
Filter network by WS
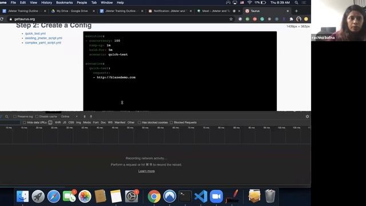(x=110, y=122)
